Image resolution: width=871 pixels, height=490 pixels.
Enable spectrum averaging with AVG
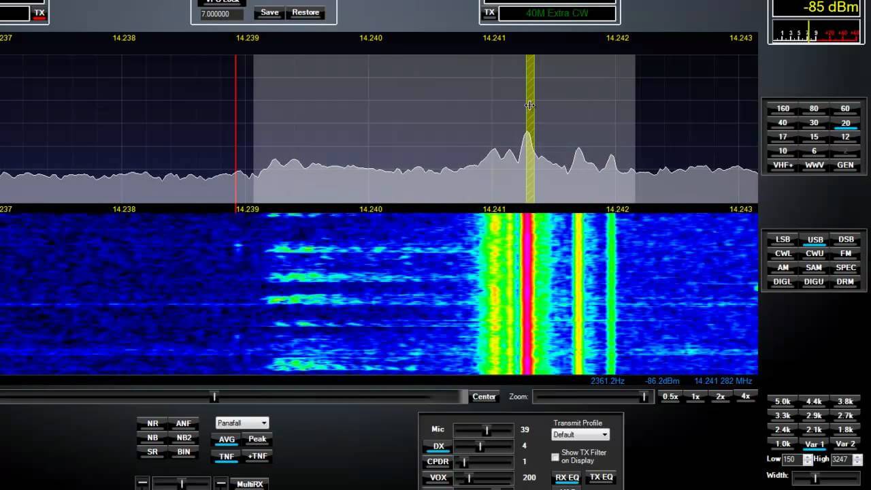click(x=226, y=439)
